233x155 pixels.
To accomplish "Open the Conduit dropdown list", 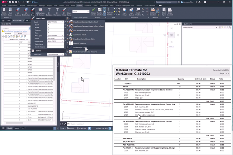I will coord(63,39).
